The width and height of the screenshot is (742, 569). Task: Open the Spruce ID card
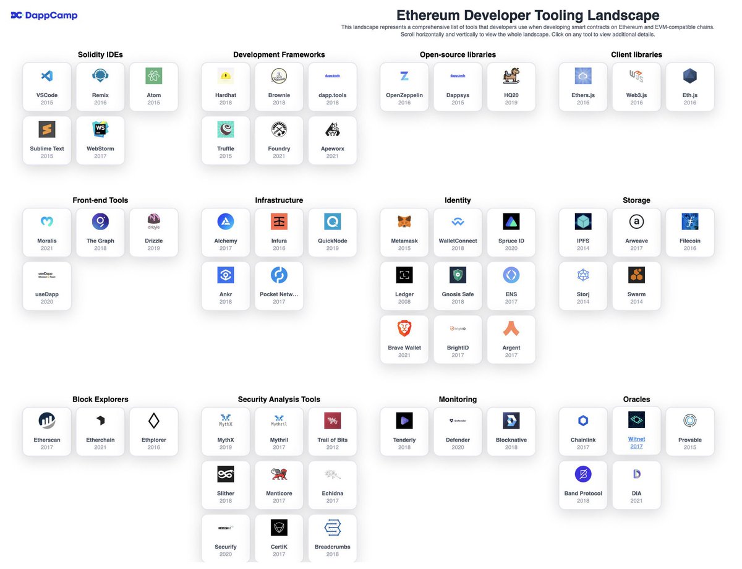point(511,233)
